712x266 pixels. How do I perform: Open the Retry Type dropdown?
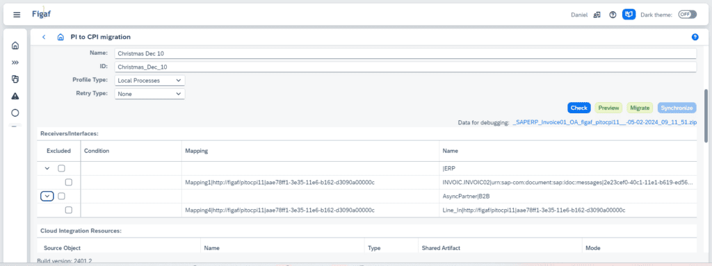[149, 94]
